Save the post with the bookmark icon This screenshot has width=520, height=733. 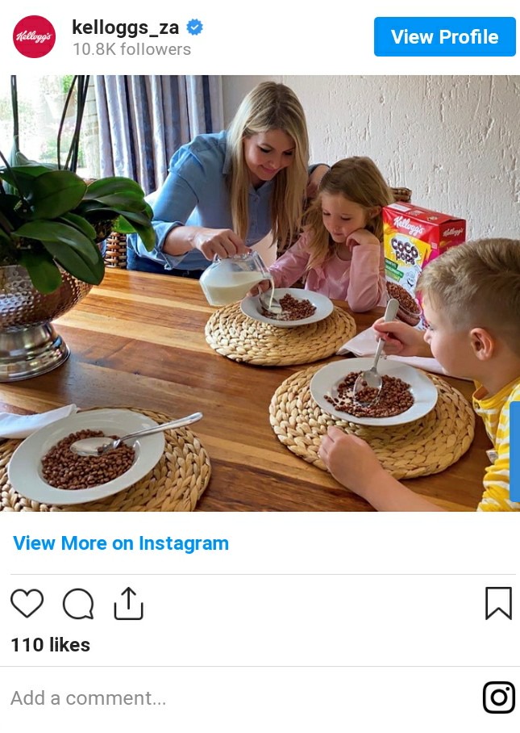click(498, 604)
